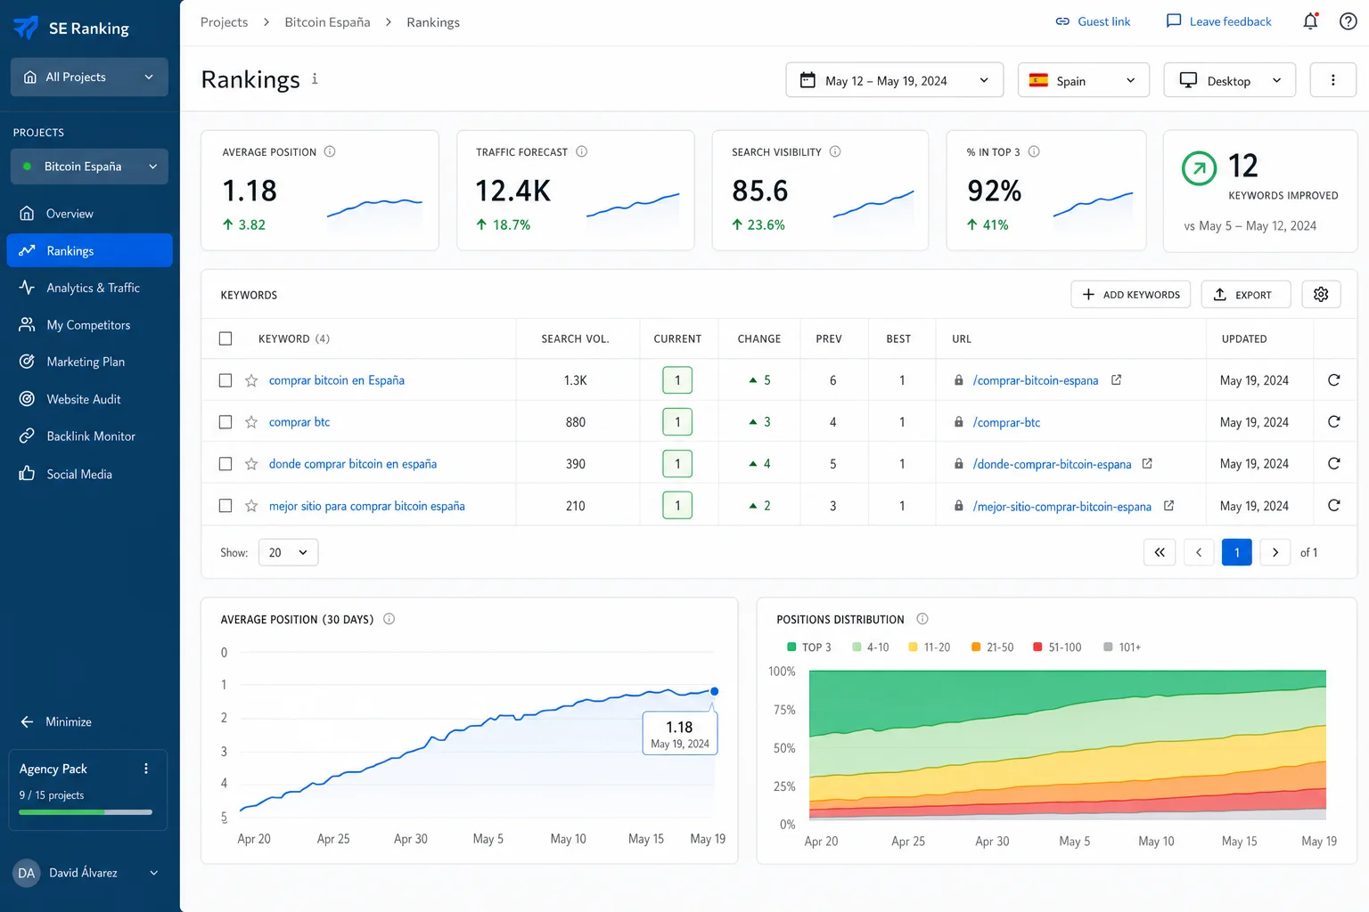Click the info icon next to Rankings title
Viewport: 1369px width, 912px height.
315,79
